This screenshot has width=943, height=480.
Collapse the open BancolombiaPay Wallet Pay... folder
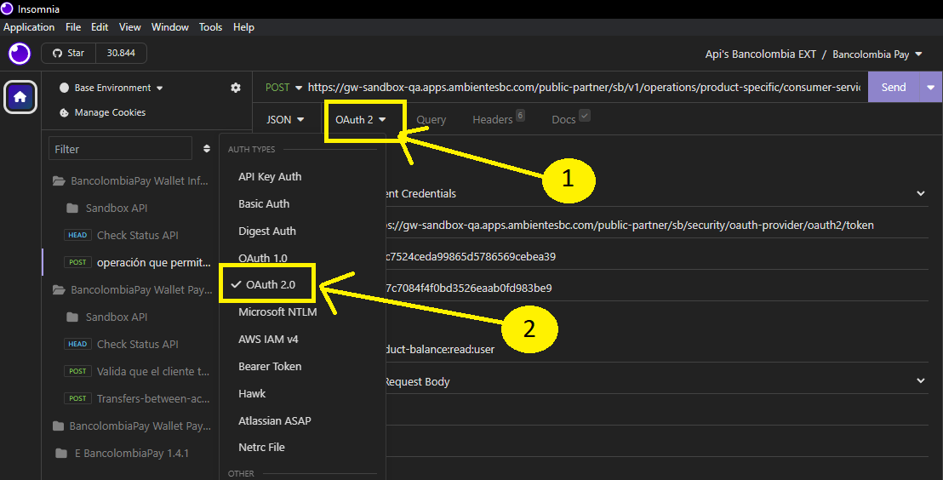tap(130, 290)
